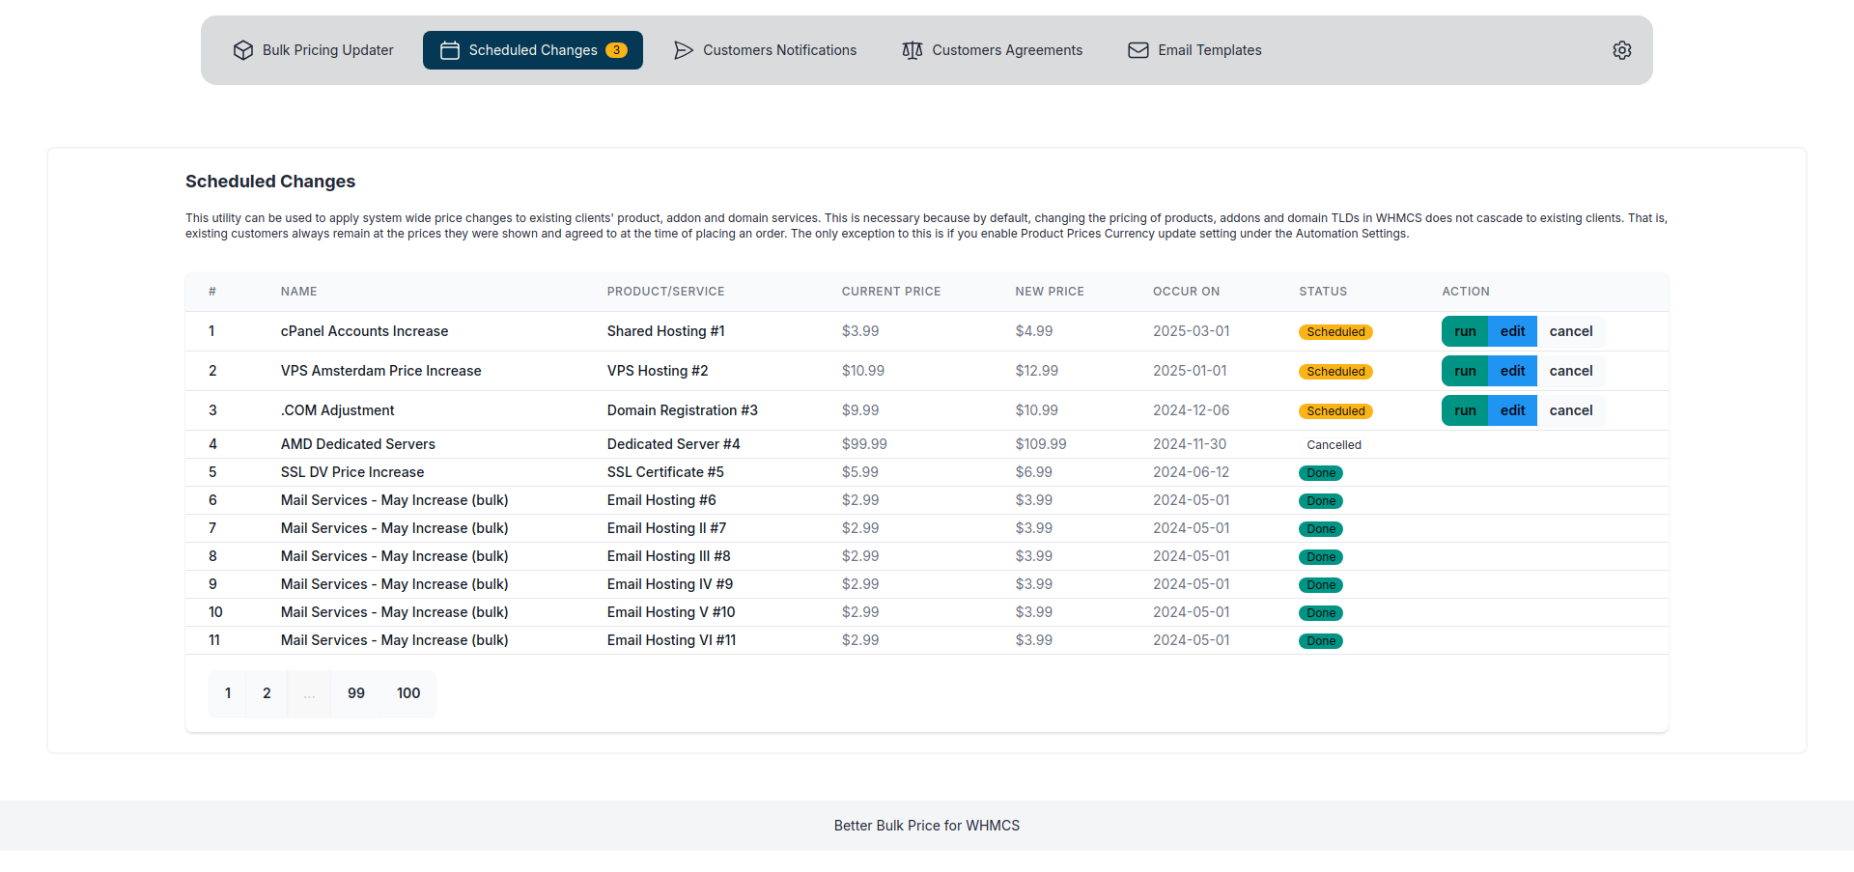Go to page 2 of scheduled changes
This screenshot has height=872, width=1854.
coord(267,693)
